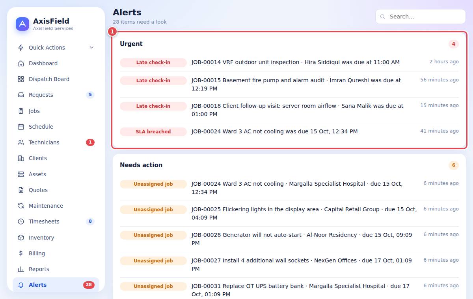Viewport: 473px width, 299px height.
Task: Open Clients in the sidebar
Action: tap(56, 158)
